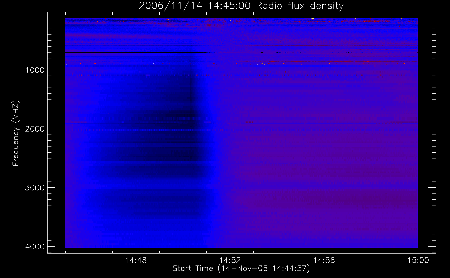Image resolution: width=450 pixels, height=278 pixels.
Task: Click the 'Start Time (14-Nov-06 14:44:37)' label
Action: point(241,269)
